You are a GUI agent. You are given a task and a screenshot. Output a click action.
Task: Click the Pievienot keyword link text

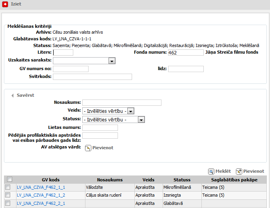[103, 148]
